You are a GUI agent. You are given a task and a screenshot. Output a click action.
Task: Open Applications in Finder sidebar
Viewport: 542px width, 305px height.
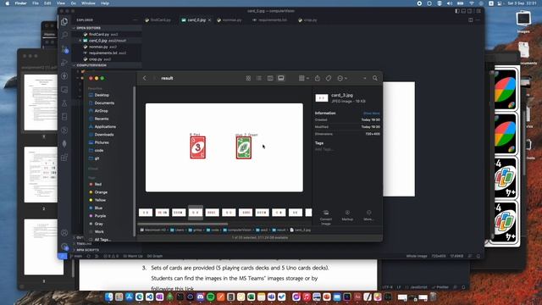pos(105,126)
